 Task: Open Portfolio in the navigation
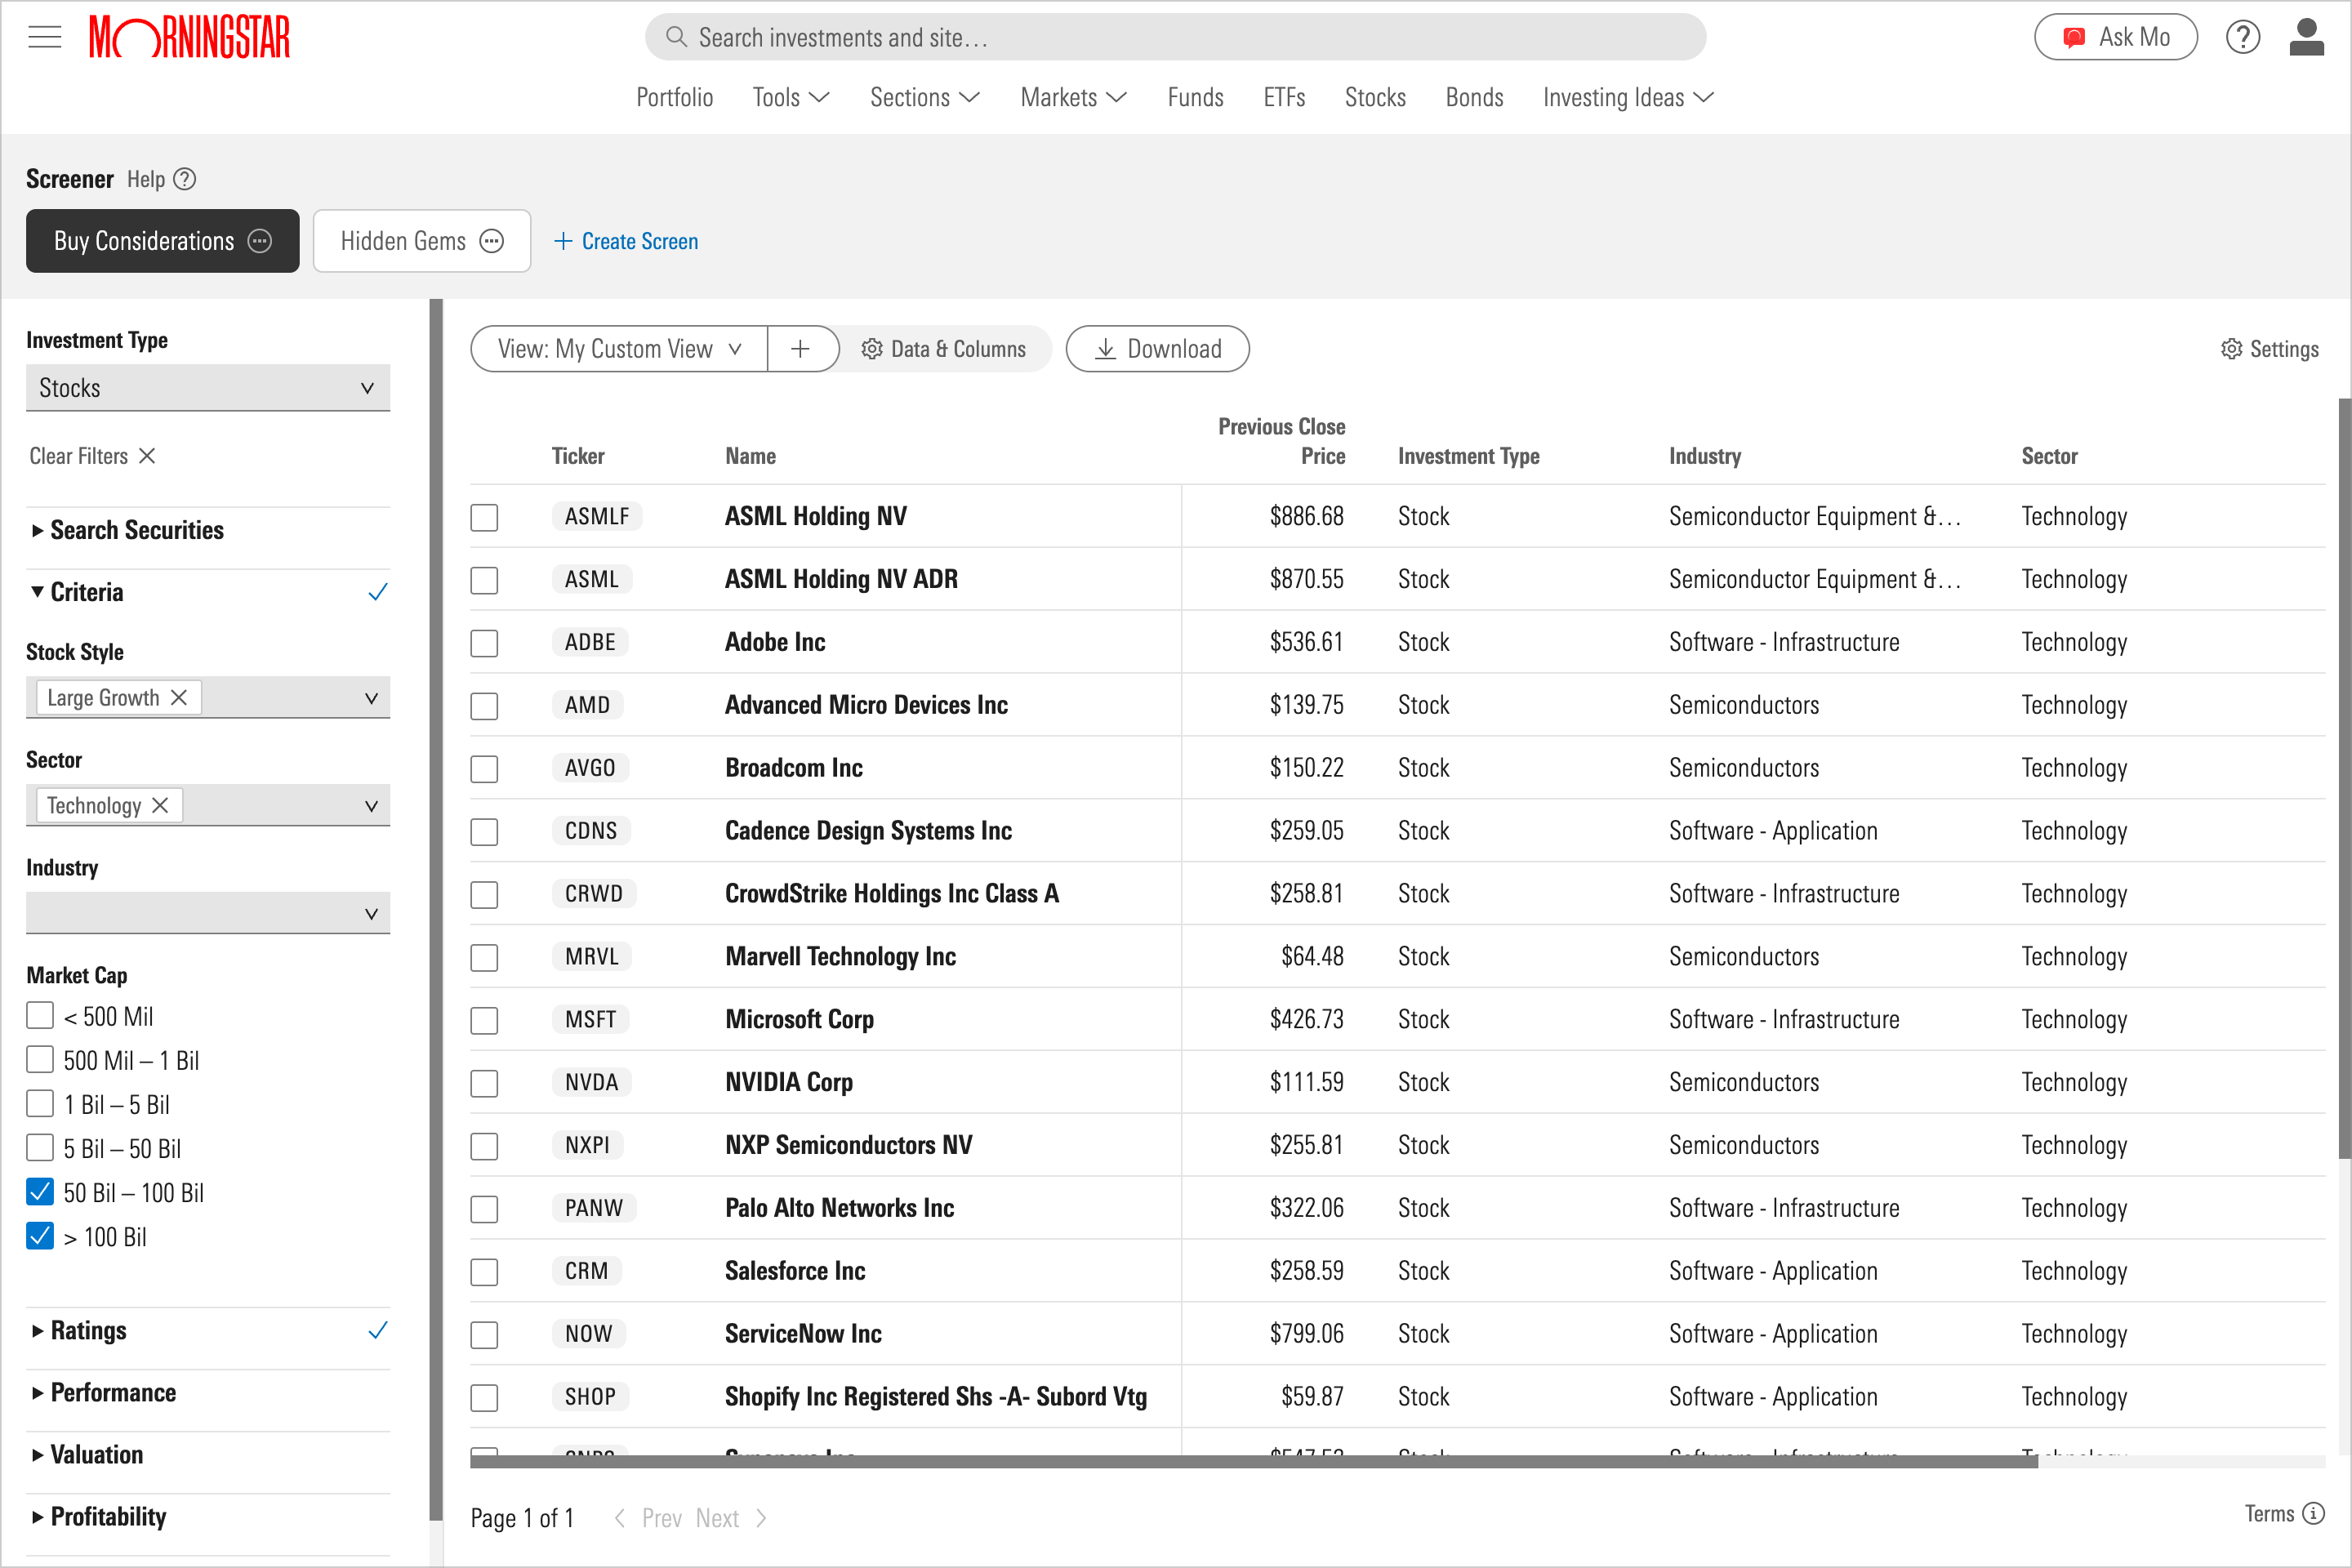[x=674, y=97]
